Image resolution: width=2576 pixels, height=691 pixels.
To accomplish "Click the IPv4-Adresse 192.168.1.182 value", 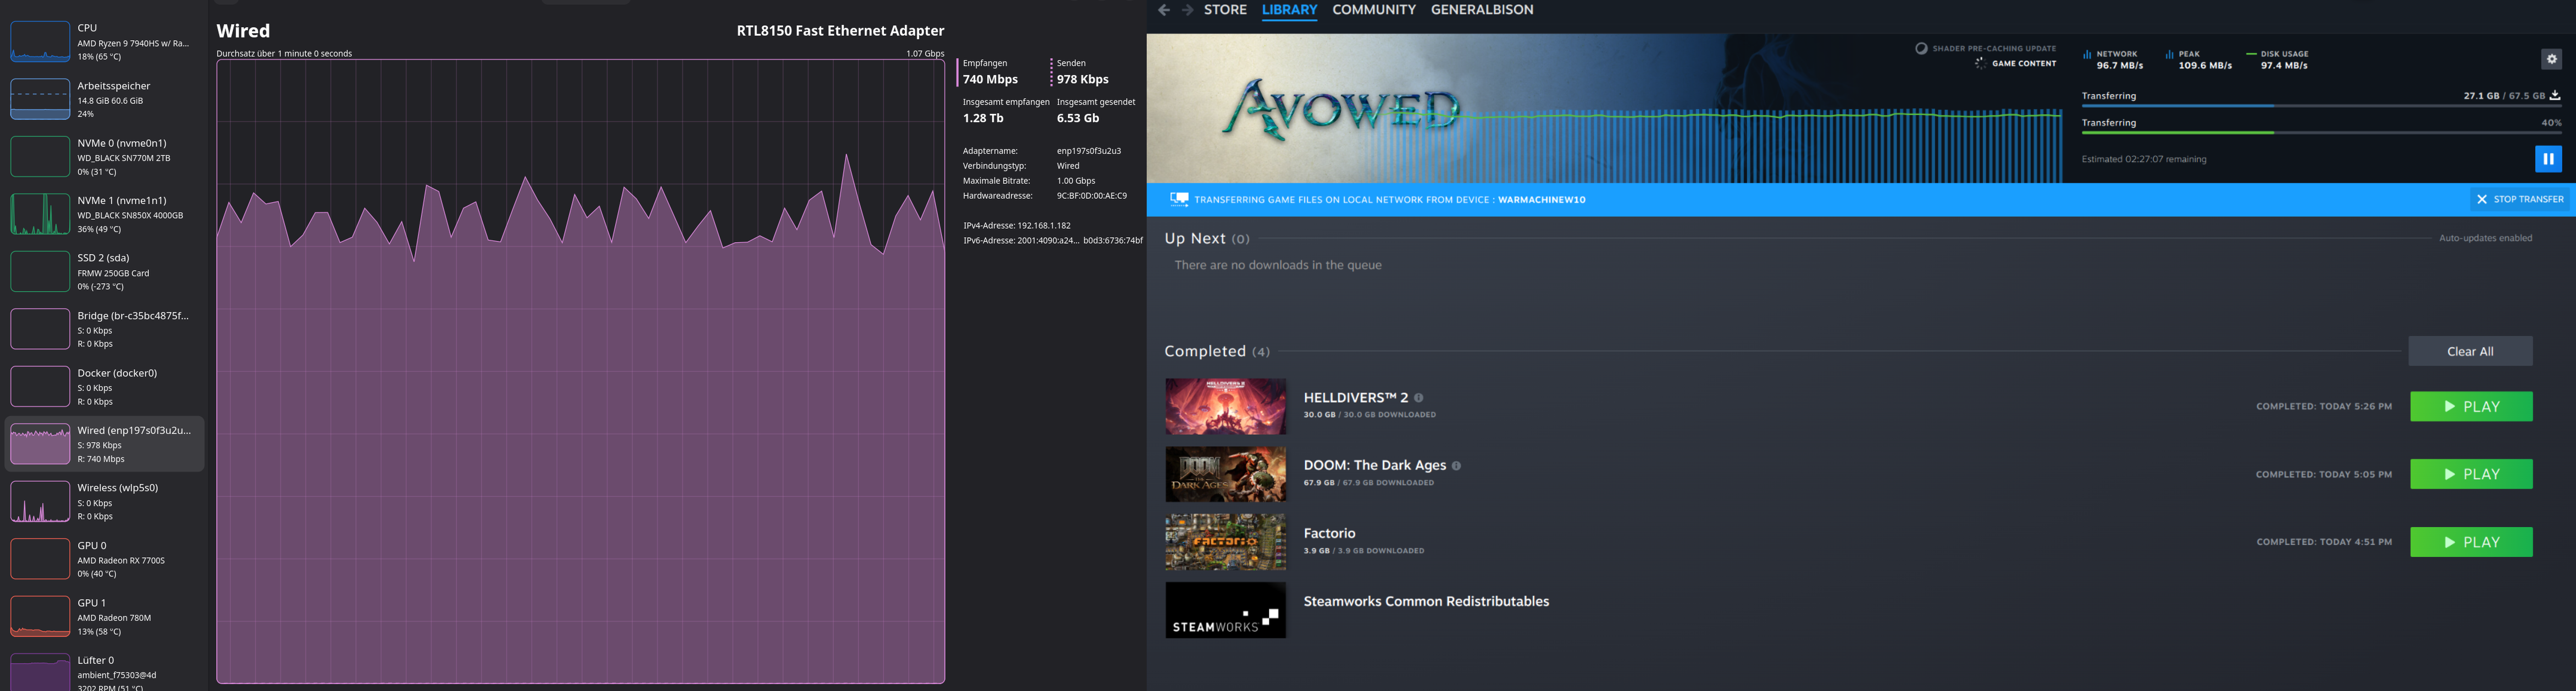I will click(1043, 226).
